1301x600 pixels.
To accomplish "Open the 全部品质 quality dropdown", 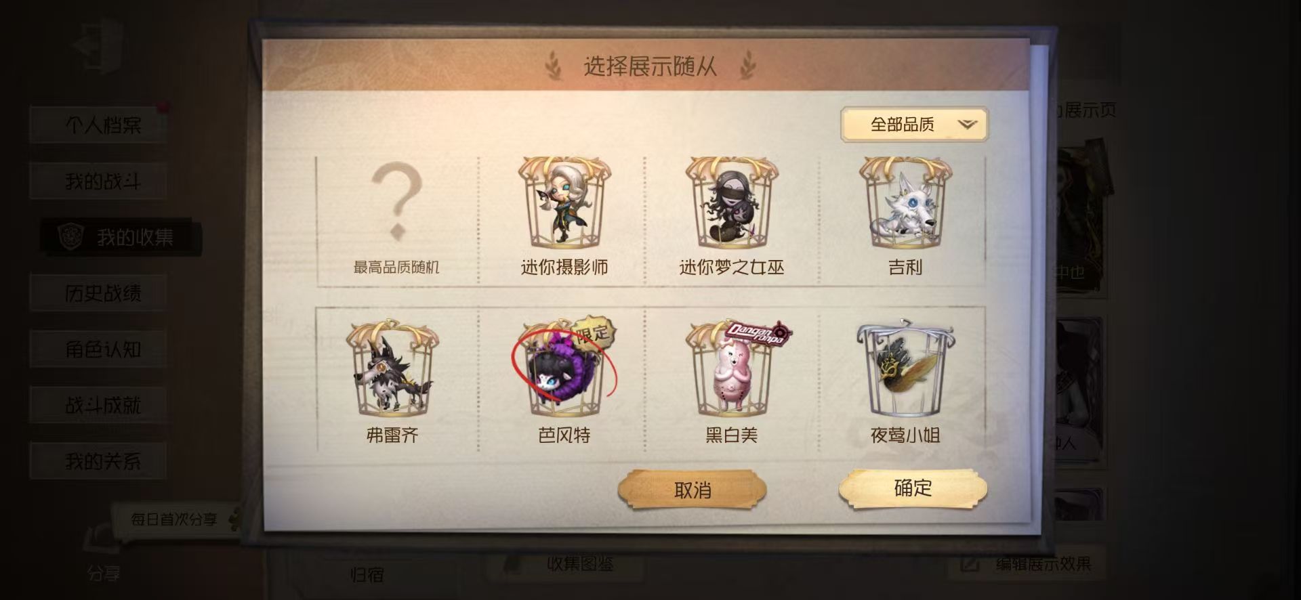I will [914, 125].
